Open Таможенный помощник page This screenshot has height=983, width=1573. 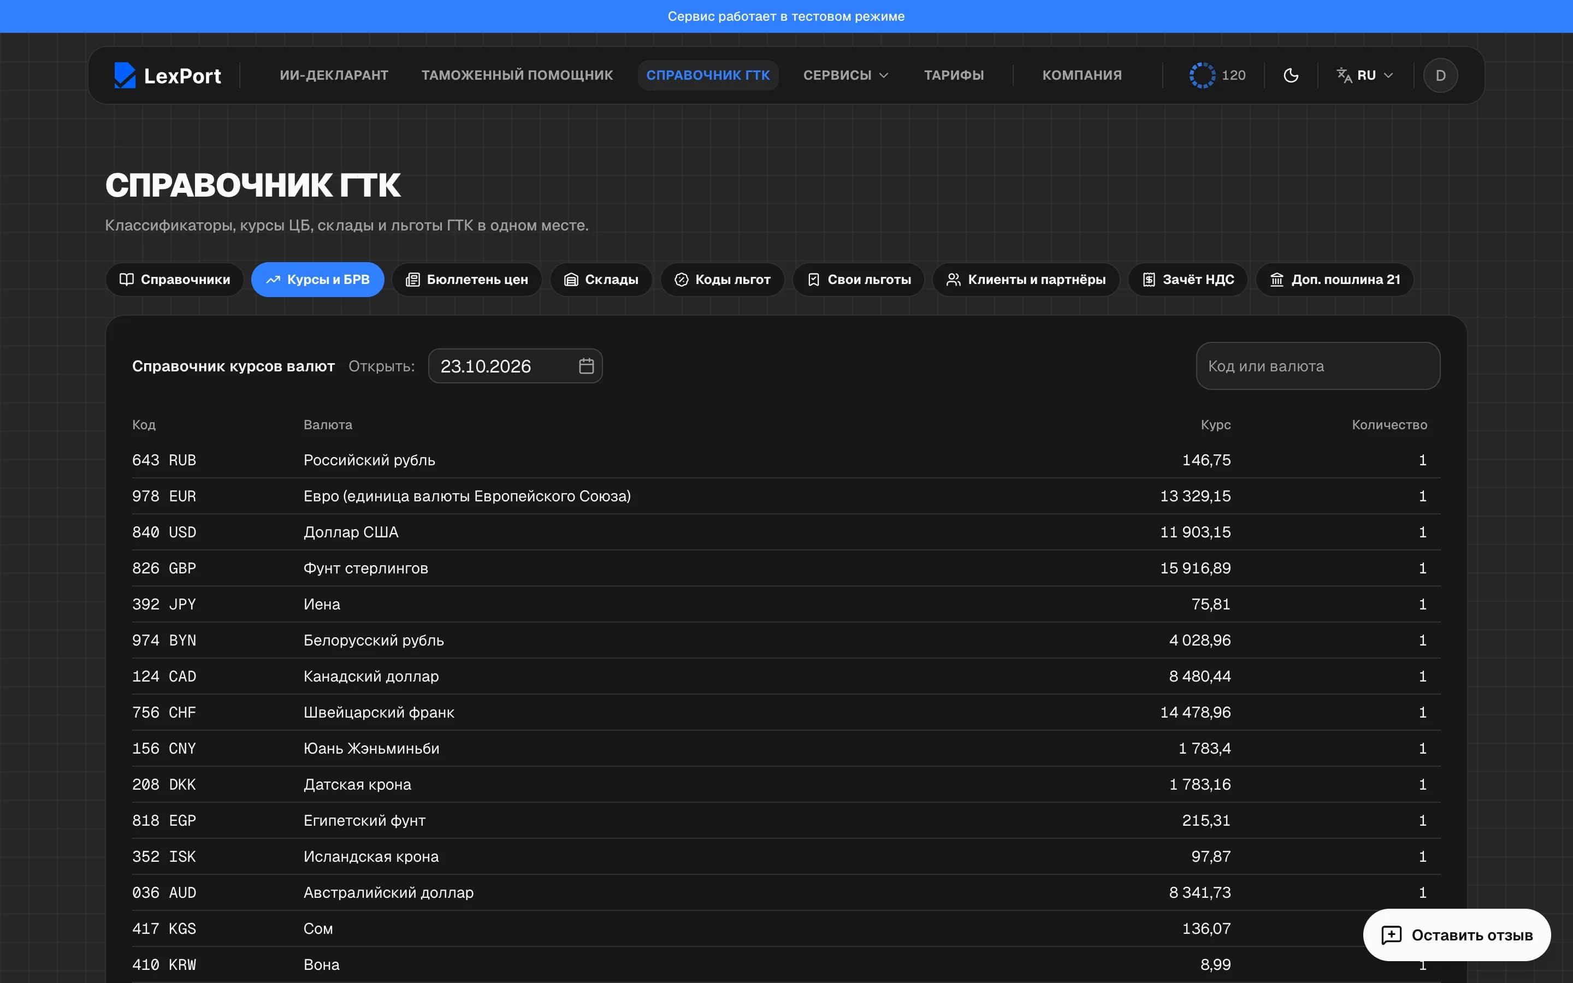pos(517,75)
